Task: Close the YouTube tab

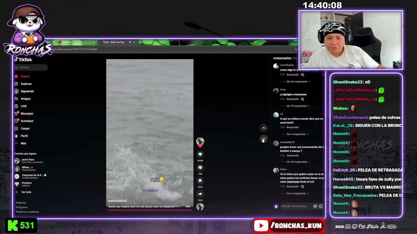Action: (93, 42)
